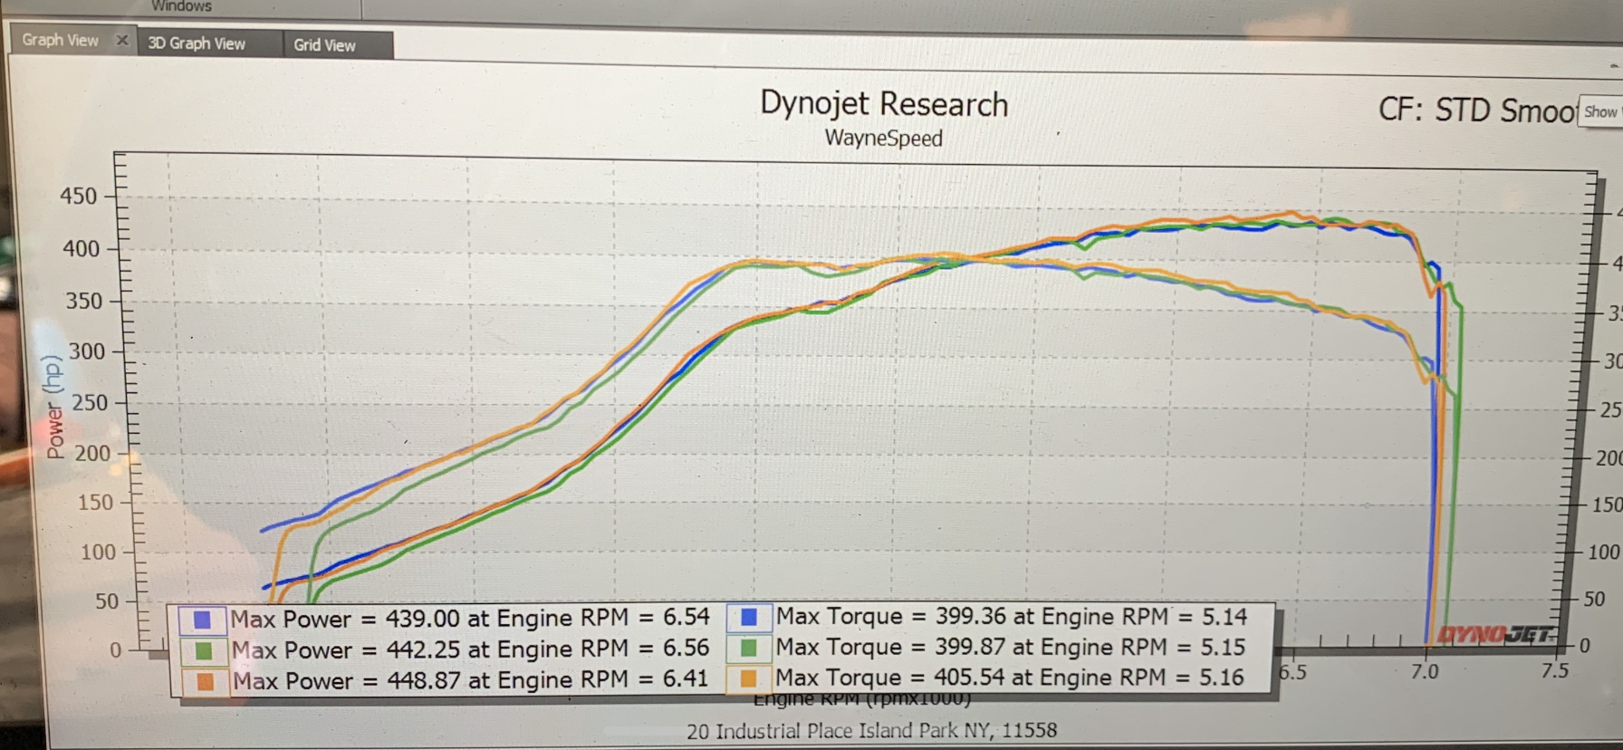The height and width of the screenshot is (750, 1623).
Task: Click the blue Max Power 439.00 swatch
Action: 202,620
